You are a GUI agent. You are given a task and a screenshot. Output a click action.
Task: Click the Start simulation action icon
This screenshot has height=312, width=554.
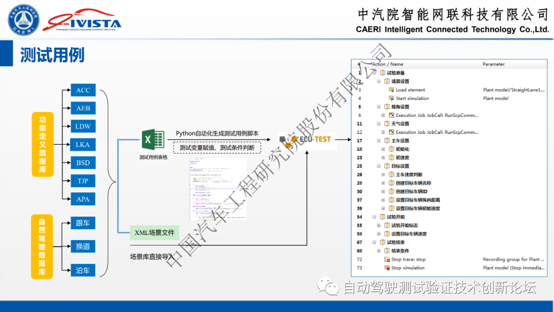392,98
